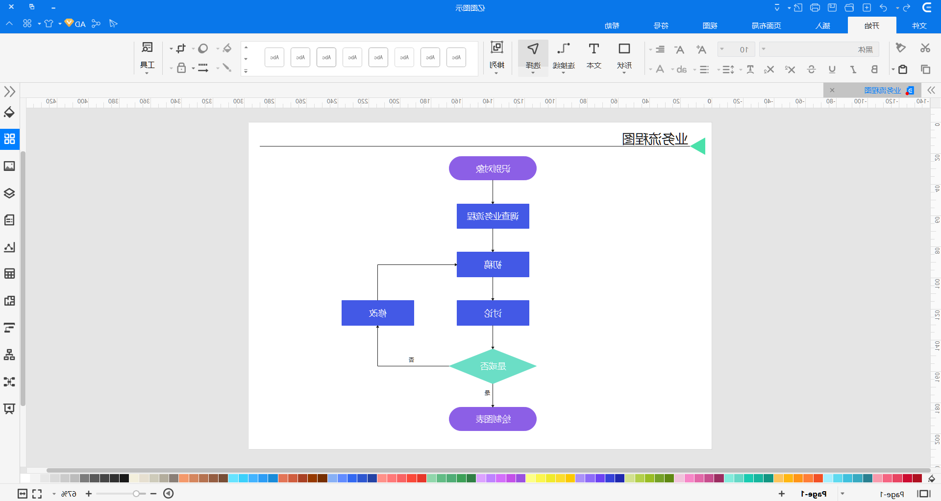The image size is (941, 501).
Task: Open the chart panel in sidebar
Action: click(x=9, y=247)
